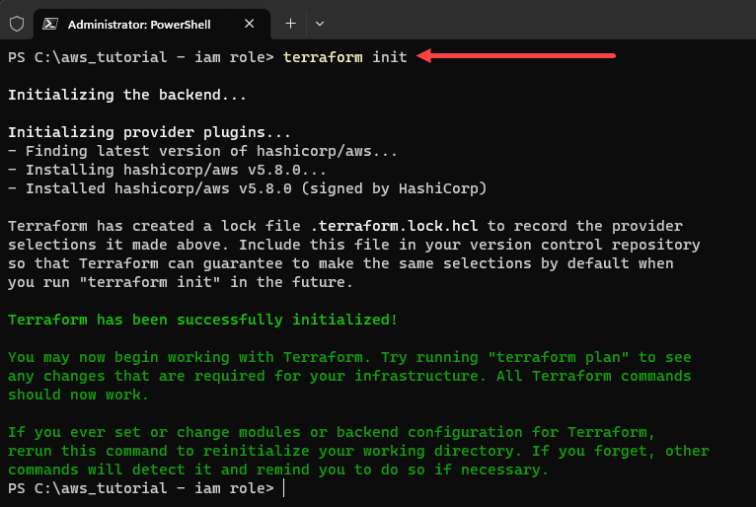Click the administrator shield icon

[x=17, y=24]
